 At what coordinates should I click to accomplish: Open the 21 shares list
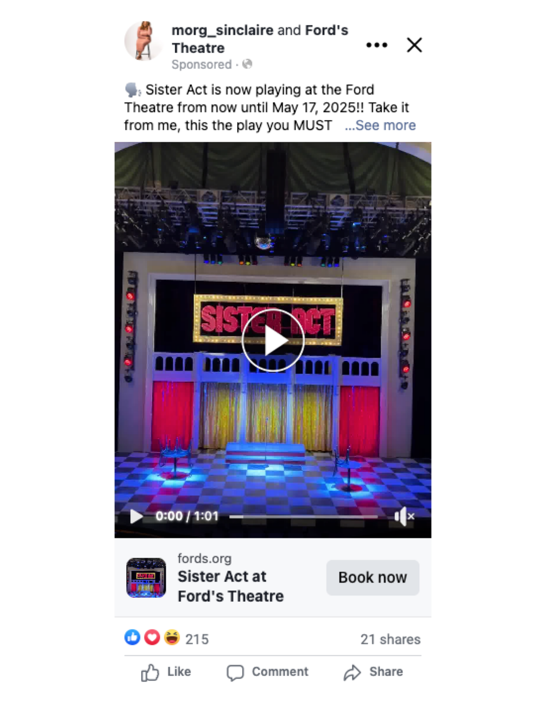(x=391, y=640)
